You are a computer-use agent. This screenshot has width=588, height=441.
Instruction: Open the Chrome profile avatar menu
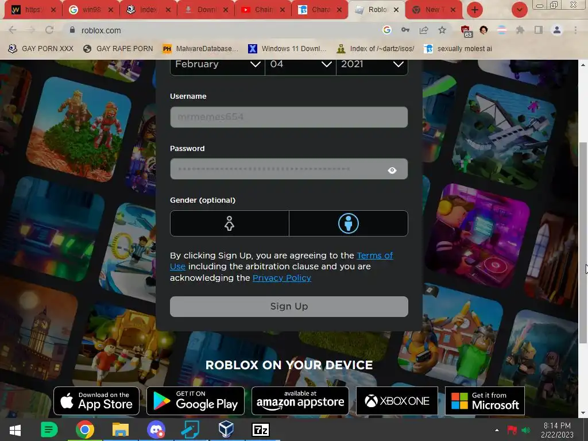(x=557, y=30)
